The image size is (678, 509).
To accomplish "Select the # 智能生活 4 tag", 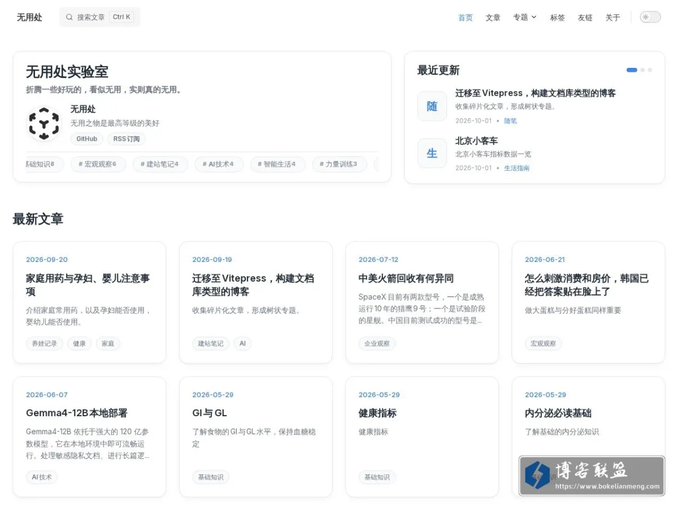I will tap(277, 164).
